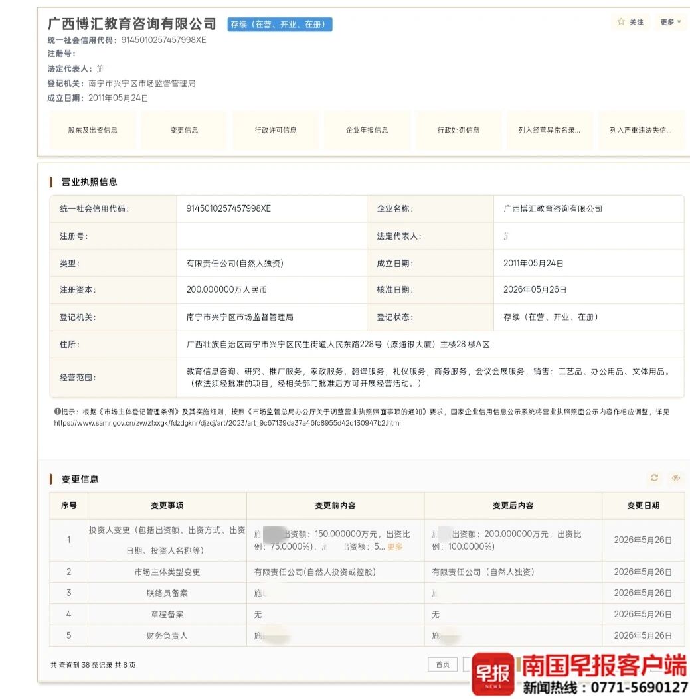The height and width of the screenshot is (699, 690).
Task: Click the refresh icon in 变更信息 section
Action: pyautogui.click(x=654, y=478)
